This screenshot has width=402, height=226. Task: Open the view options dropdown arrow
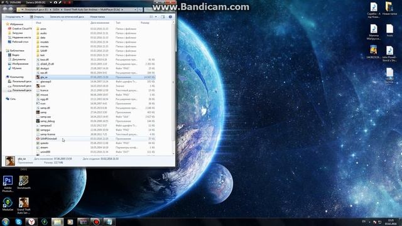click(156, 17)
